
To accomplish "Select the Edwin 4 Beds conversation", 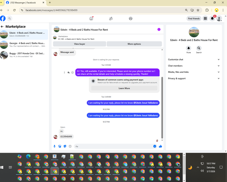I will 24,34.
